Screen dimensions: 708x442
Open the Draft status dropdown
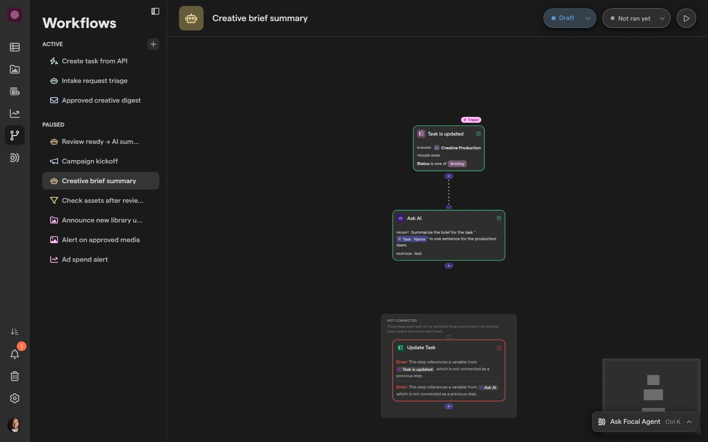[570, 18]
